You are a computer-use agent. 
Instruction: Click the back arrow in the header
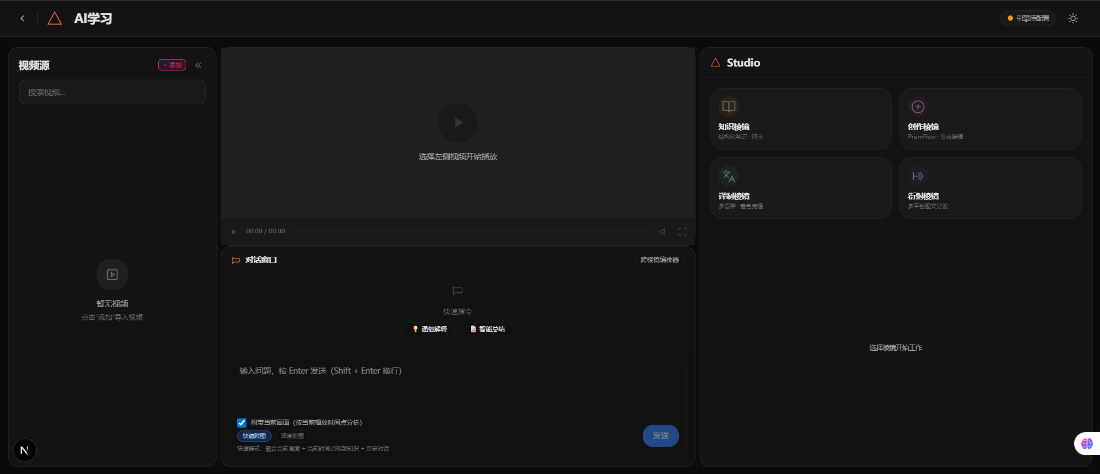click(x=22, y=18)
